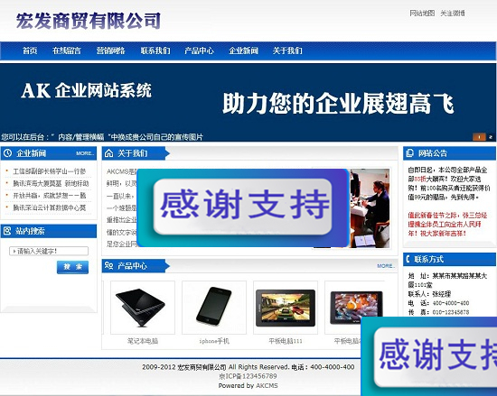Open 在线留言 navigation item
This screenshot has height=396, width=497.
click(x=67, y=51)
